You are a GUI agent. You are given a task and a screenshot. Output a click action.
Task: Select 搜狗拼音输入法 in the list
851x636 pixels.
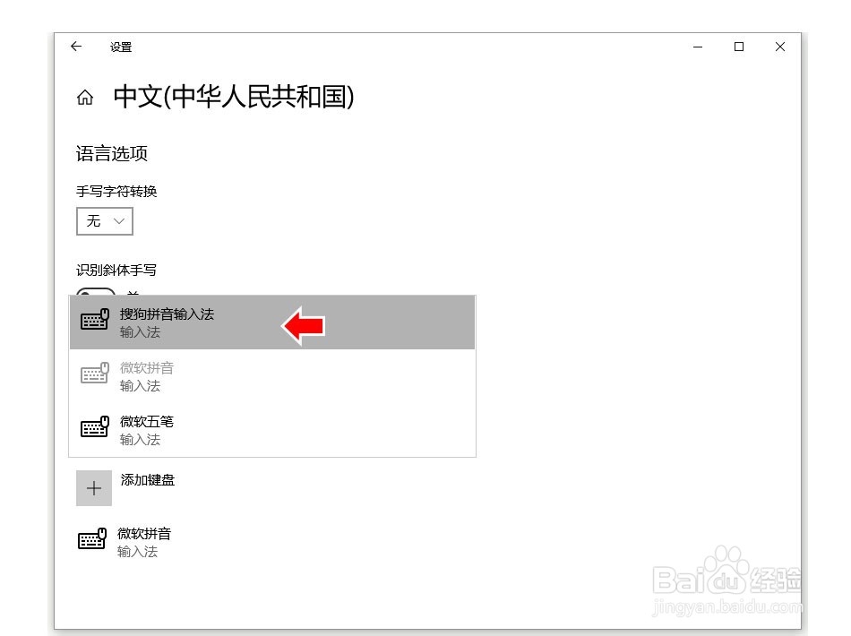(272, 322)
